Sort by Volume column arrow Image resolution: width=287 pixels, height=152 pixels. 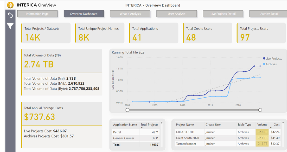pos(271,128)
